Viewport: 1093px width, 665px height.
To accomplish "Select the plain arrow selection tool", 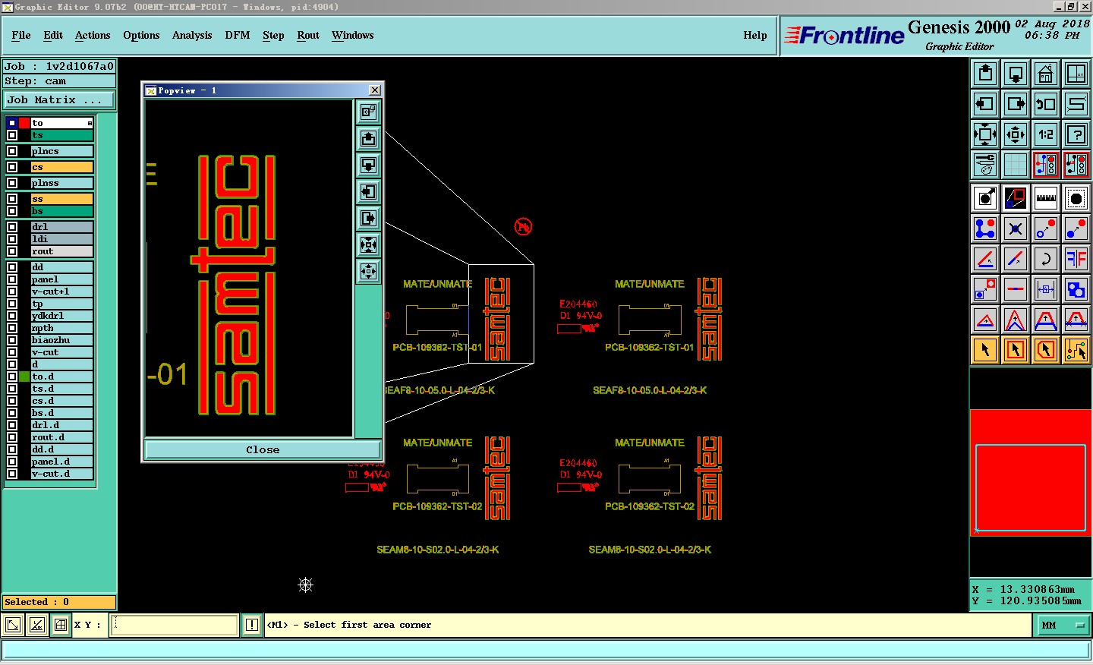I will 985,350.
